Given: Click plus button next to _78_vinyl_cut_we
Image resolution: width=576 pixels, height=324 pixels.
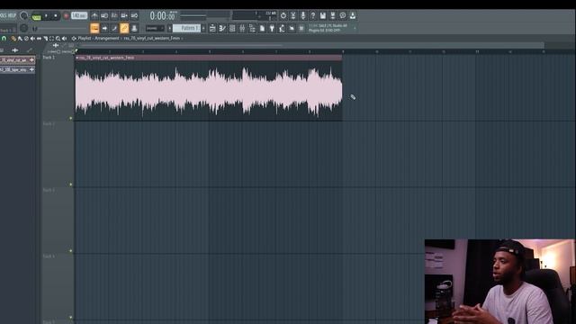Looking at the screenshot, I should [32, 60].
